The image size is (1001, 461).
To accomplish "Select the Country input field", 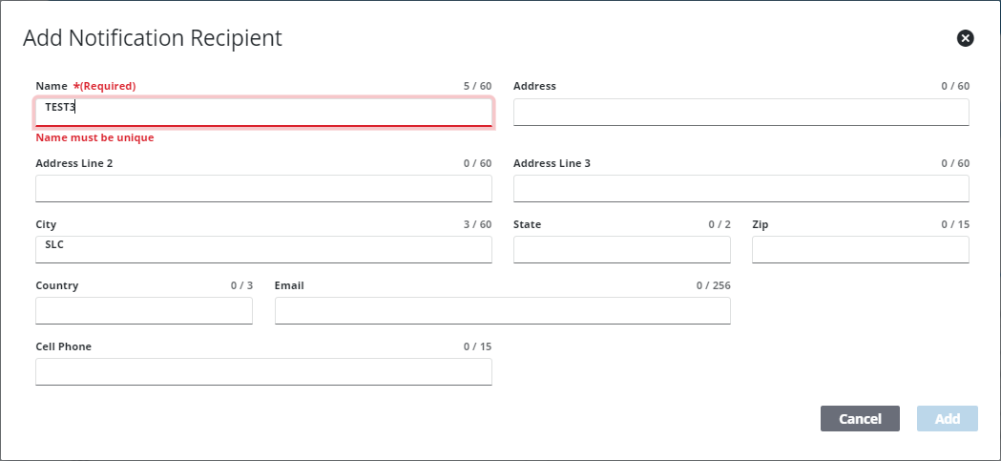I will click(144, 311).
